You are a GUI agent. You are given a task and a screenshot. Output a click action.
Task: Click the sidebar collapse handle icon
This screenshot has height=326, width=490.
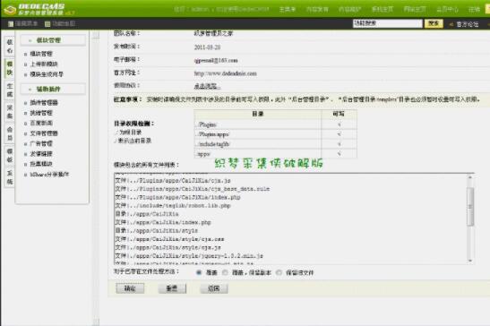tap(96, 35)
